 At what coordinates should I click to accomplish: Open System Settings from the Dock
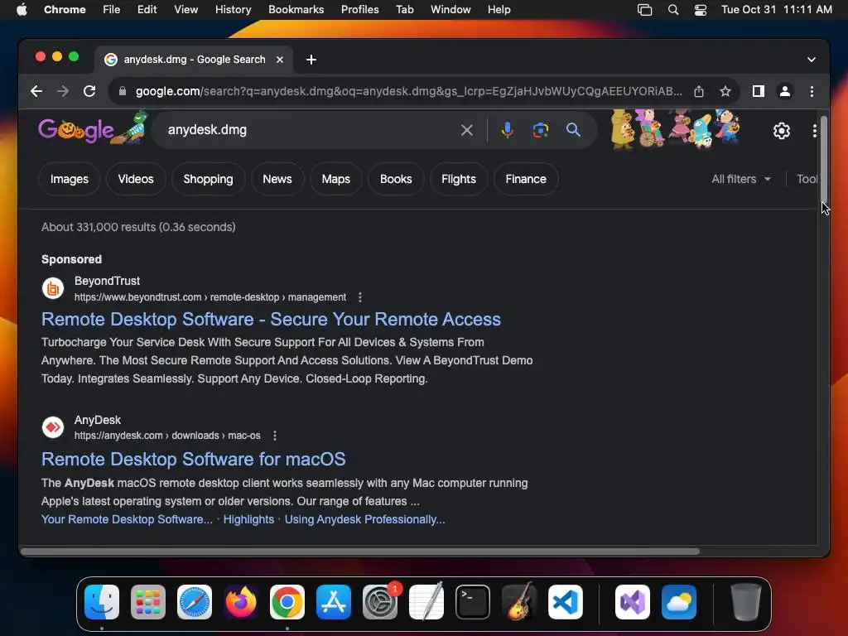coord(379,602)
